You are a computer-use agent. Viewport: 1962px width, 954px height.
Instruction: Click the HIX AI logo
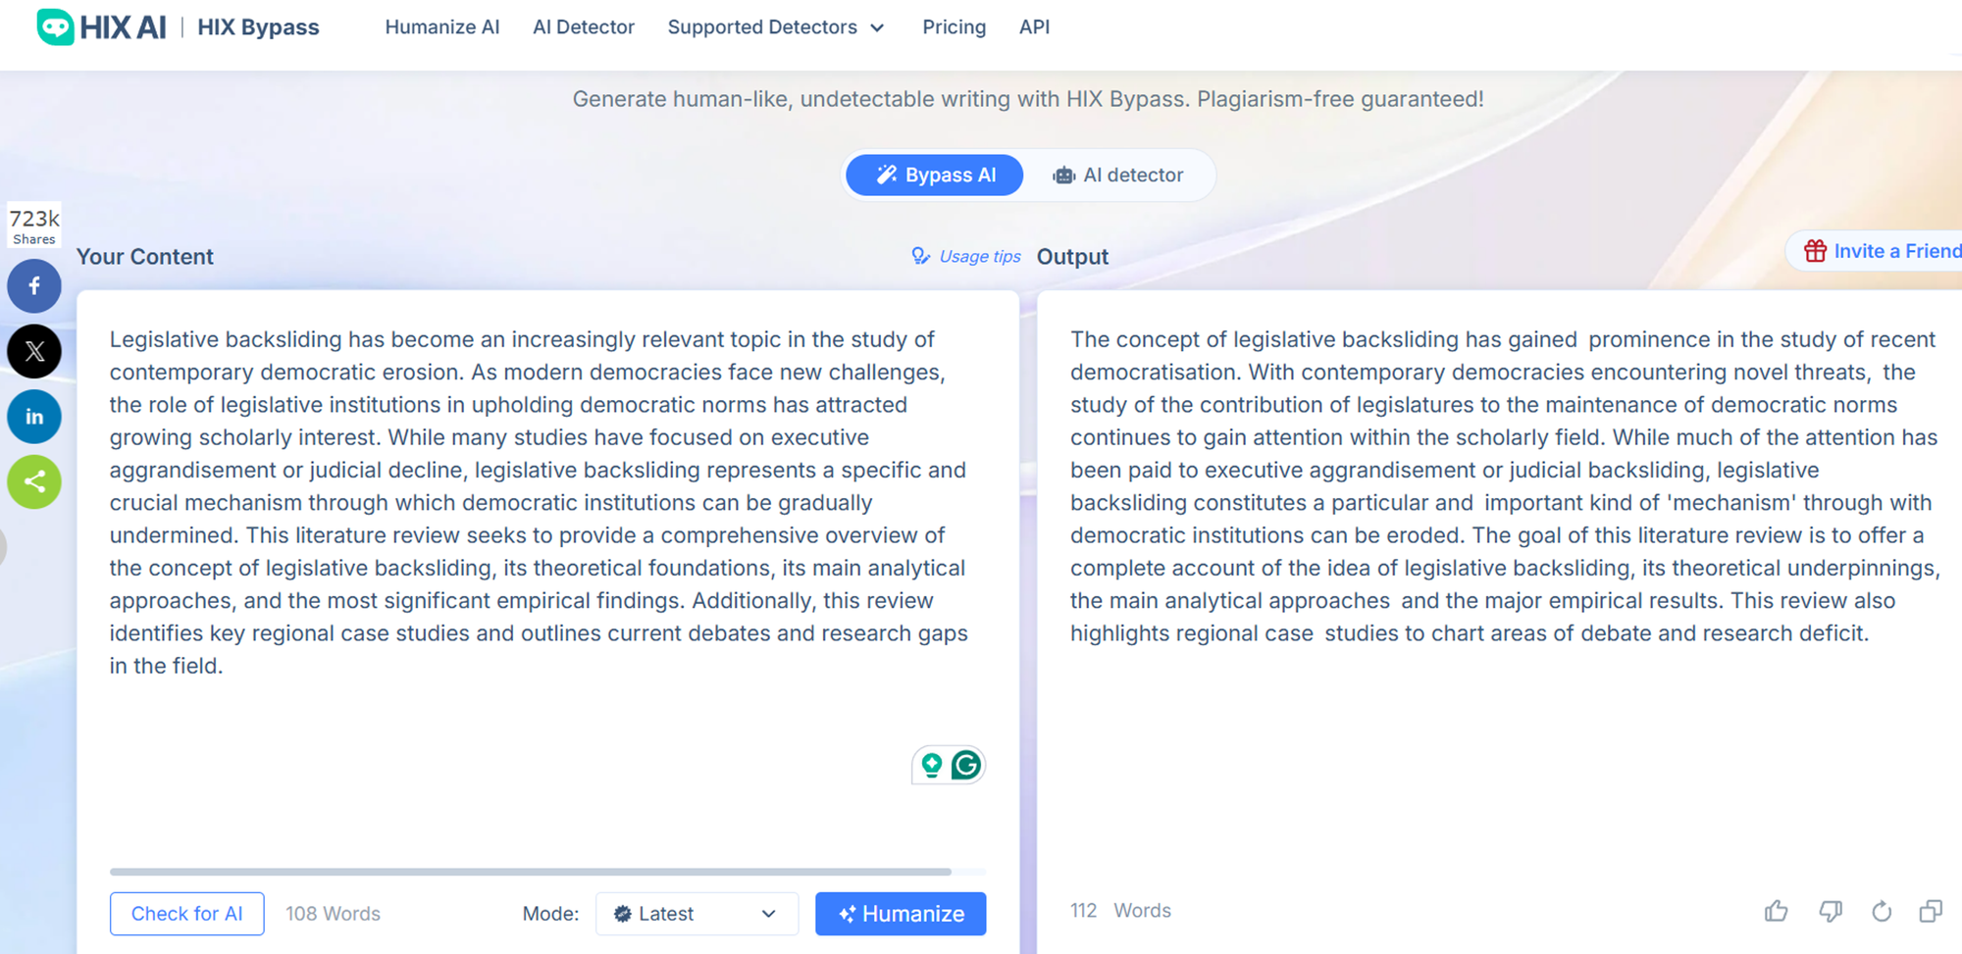coord(101,26)
